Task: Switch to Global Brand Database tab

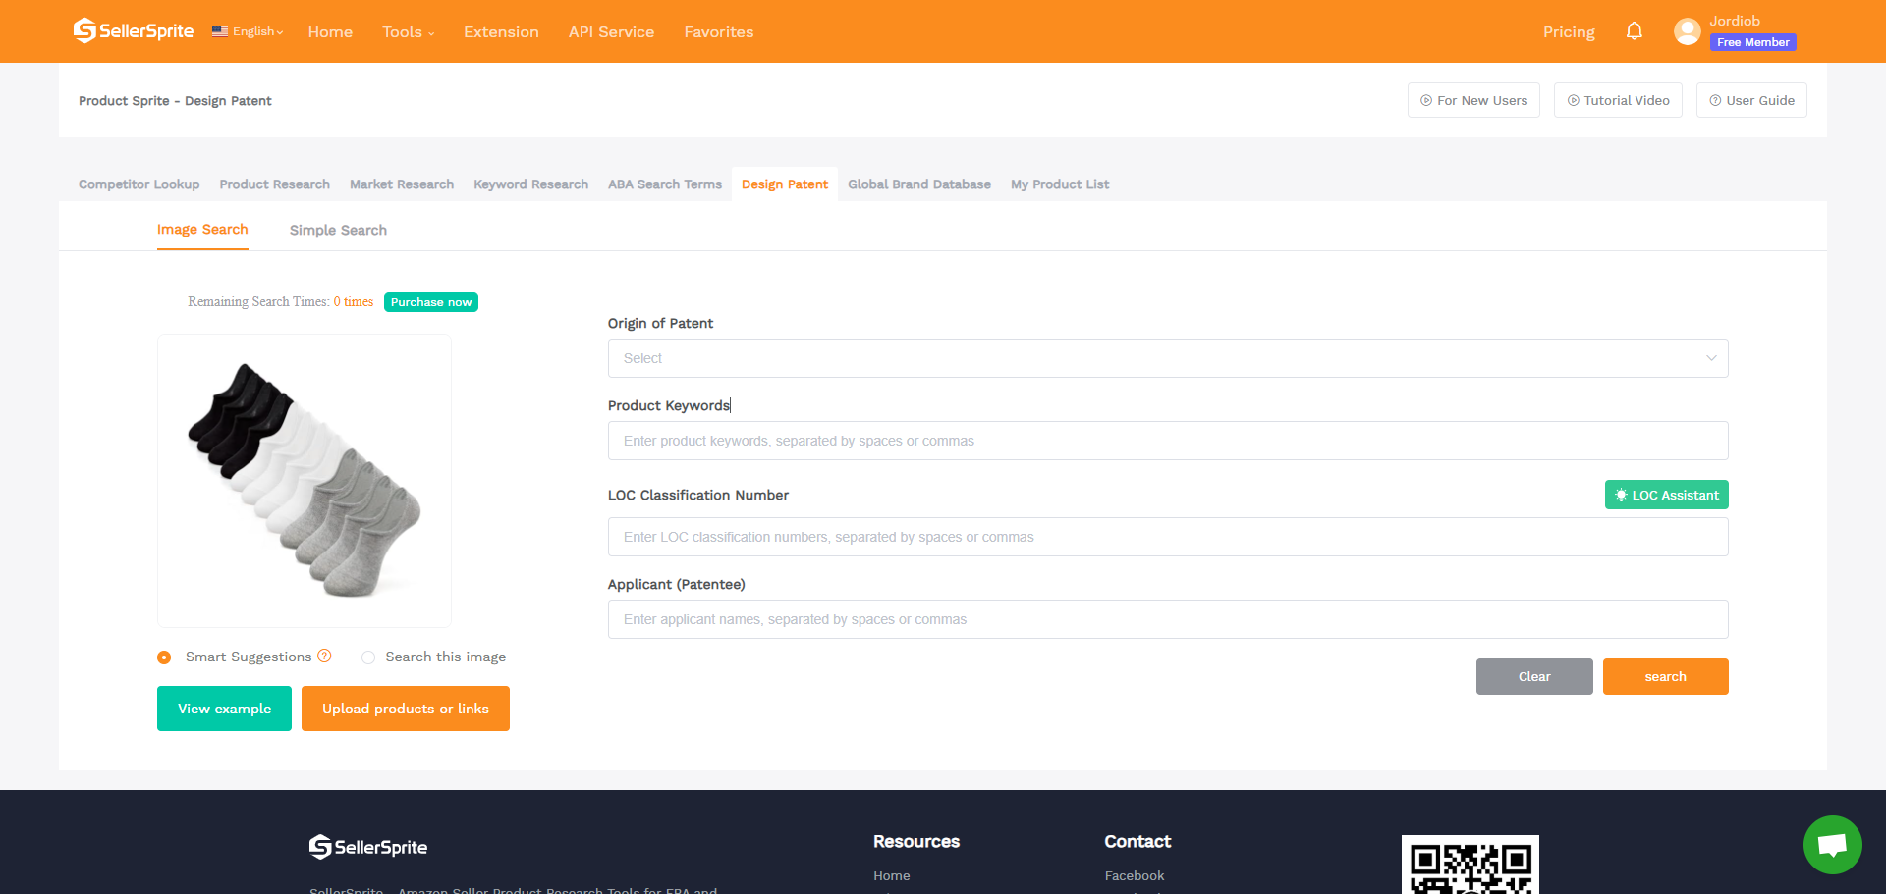Action: [919, 184]
